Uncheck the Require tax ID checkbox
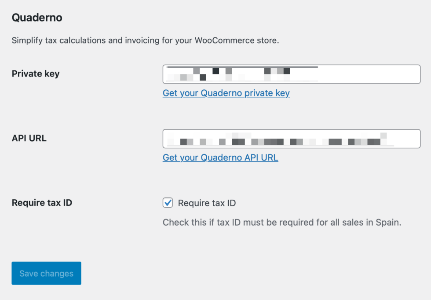Screen dimensions: 431x300 pyautogui.click(x=168, y=203)
